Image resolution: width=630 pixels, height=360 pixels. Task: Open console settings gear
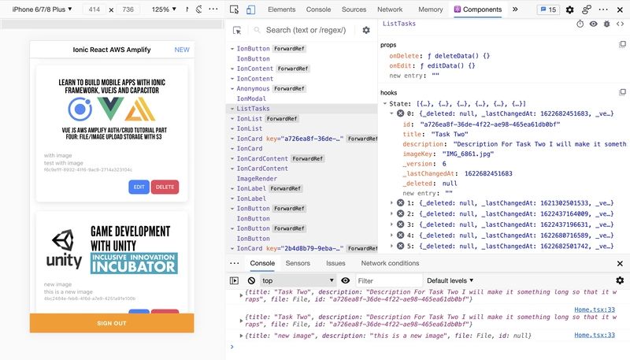[620, 280]
